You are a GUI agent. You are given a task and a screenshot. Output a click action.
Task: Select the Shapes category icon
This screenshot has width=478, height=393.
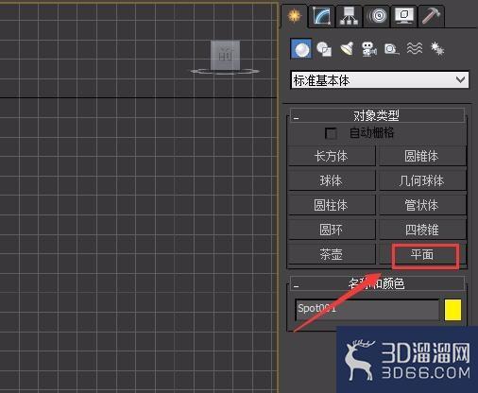point(324,49)
